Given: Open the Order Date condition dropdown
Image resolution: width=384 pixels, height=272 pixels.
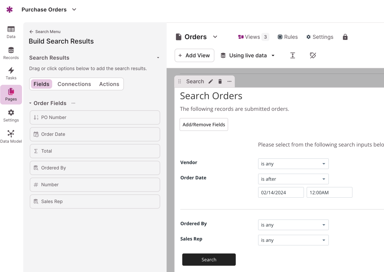Looking at the screenshot, I should pos(293,179).
